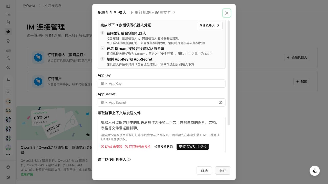The width and height of the screenshot is (328, 184).
Task: Click 钉钉账号未授权 status text
Action: click(138, 147)
